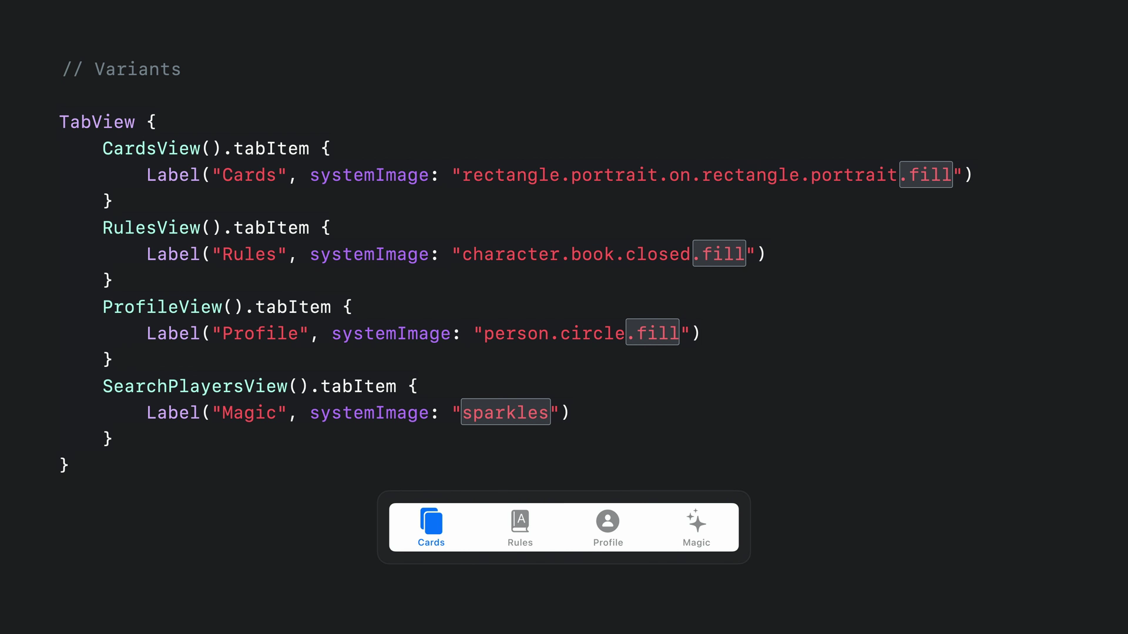The height and width of the screenshot is (634, 1128).
Task: Select the Profile tab label
Action: pyautogui.click(x=607, y=542)
